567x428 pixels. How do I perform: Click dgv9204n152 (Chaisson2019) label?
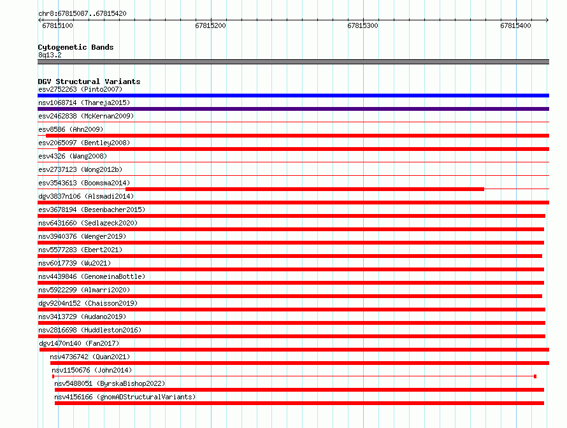tap(88, 303)
